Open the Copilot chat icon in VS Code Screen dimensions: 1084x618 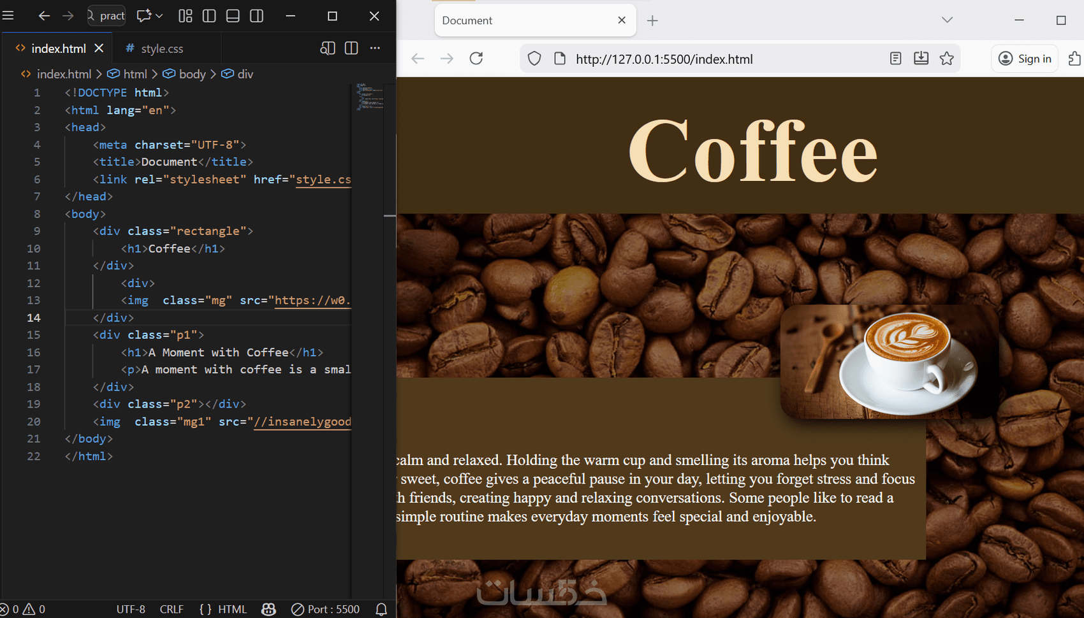point(144,16)
